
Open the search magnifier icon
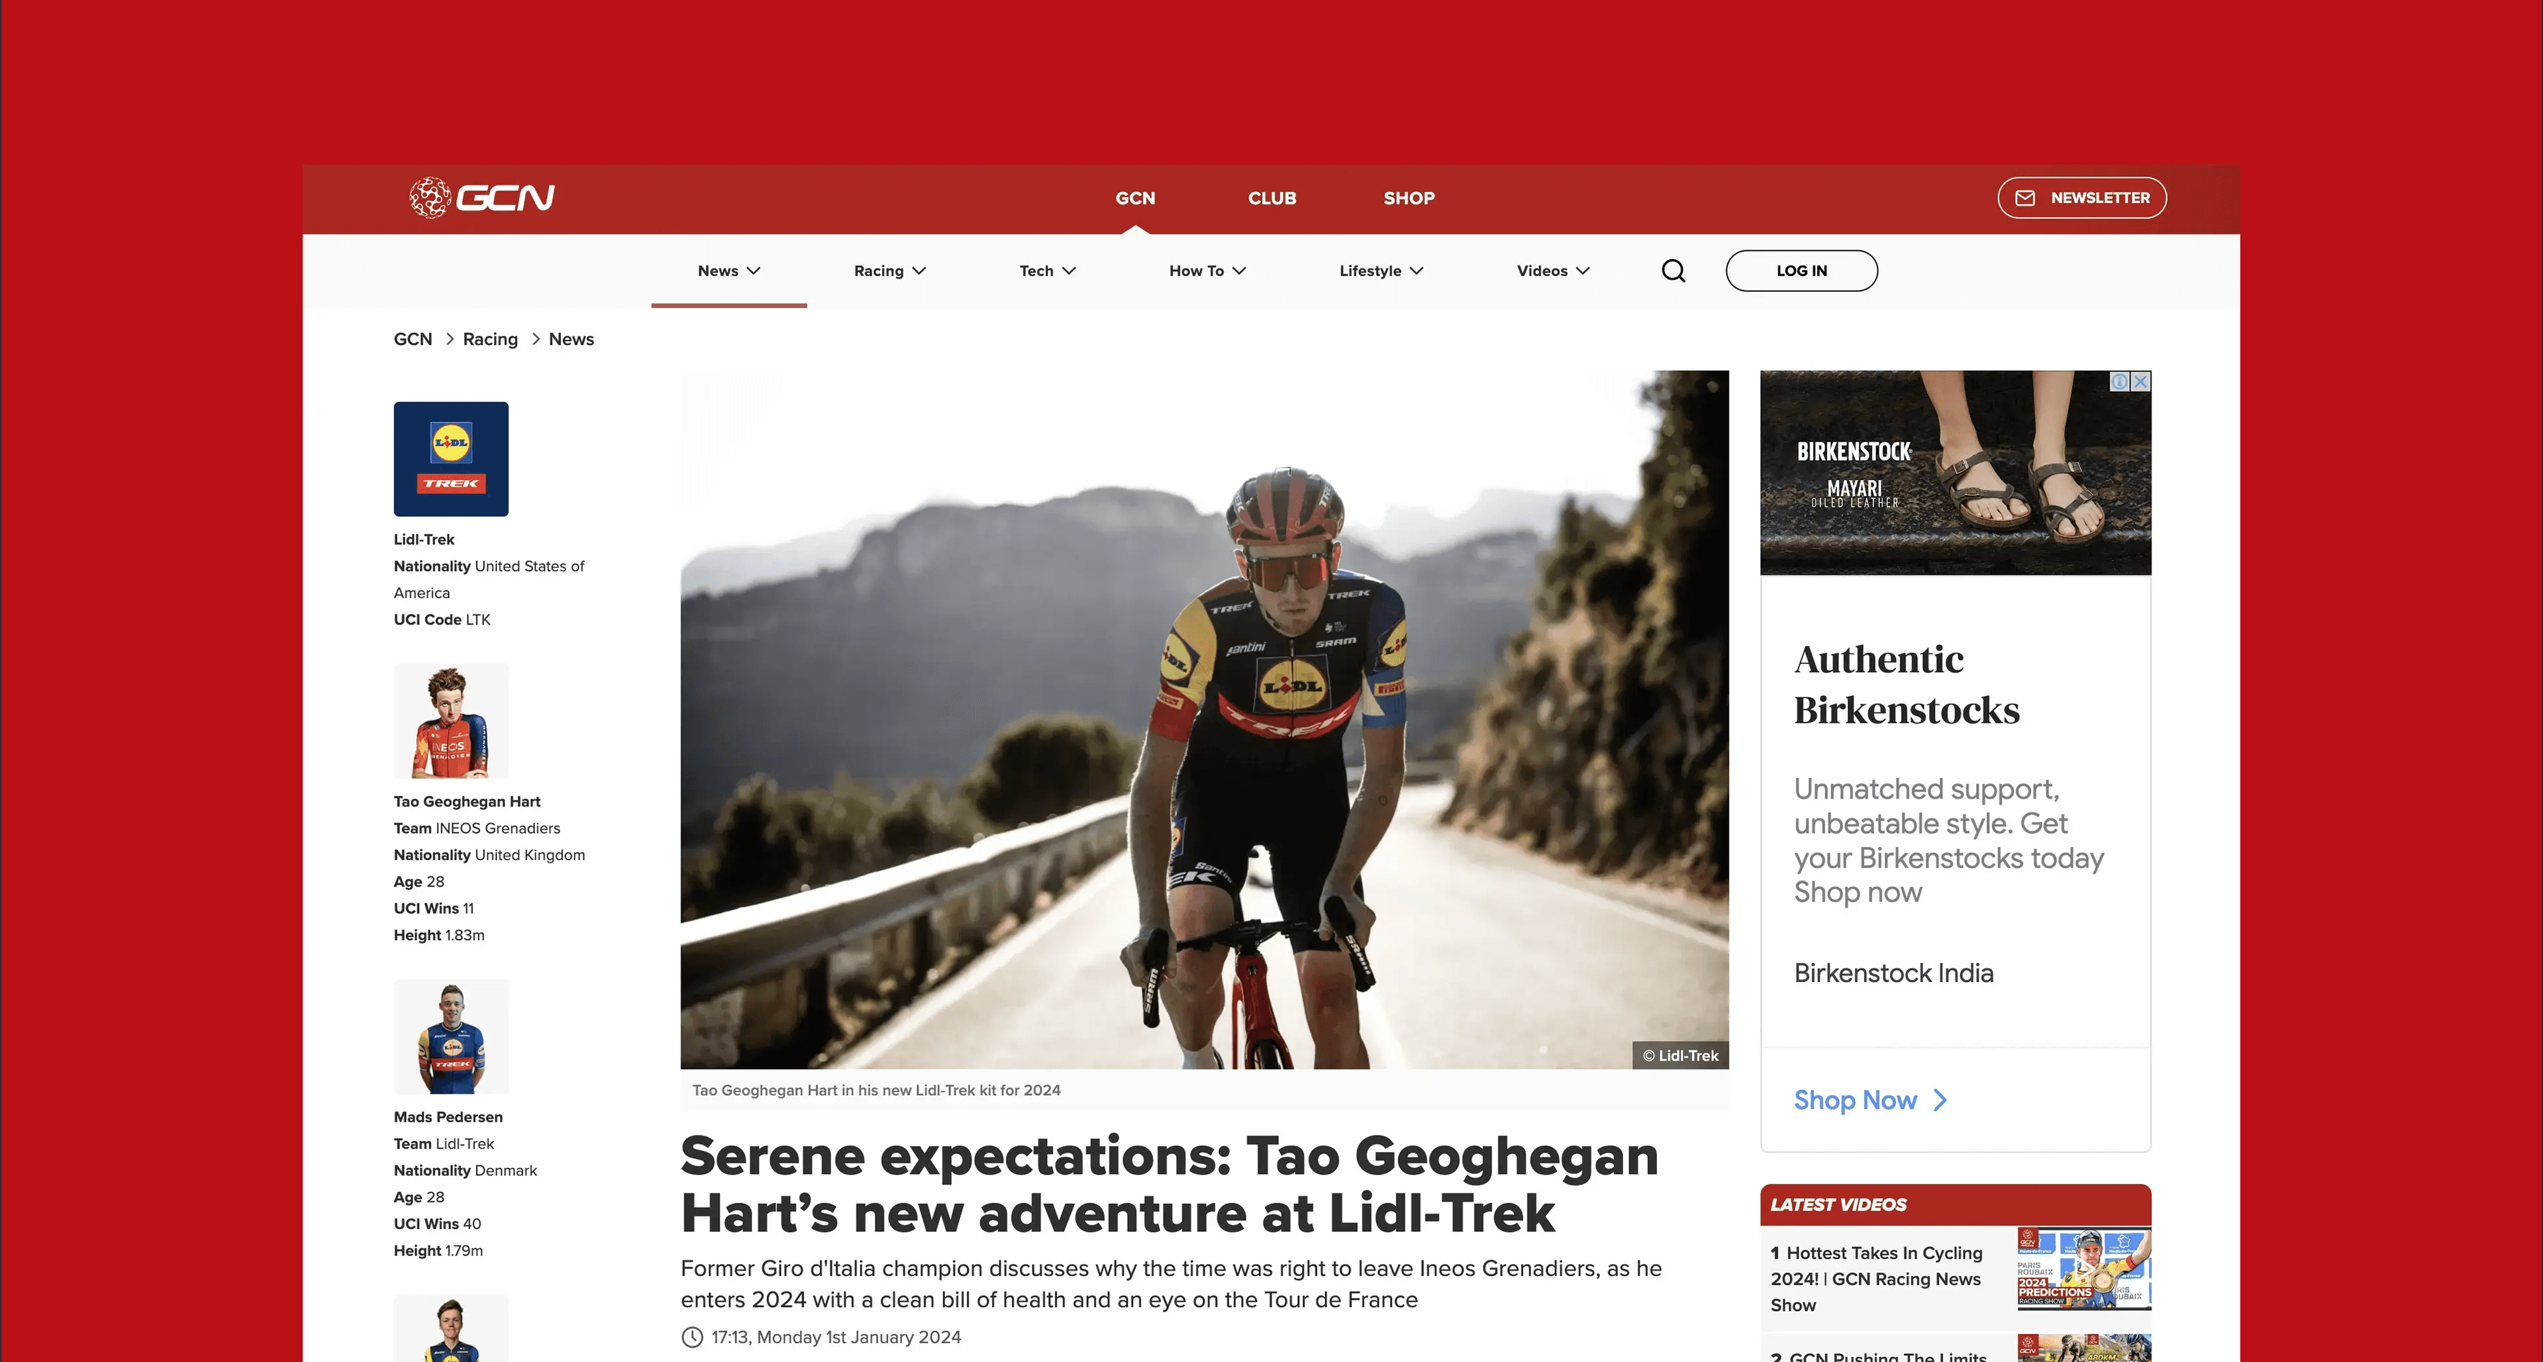[1673, 270]
